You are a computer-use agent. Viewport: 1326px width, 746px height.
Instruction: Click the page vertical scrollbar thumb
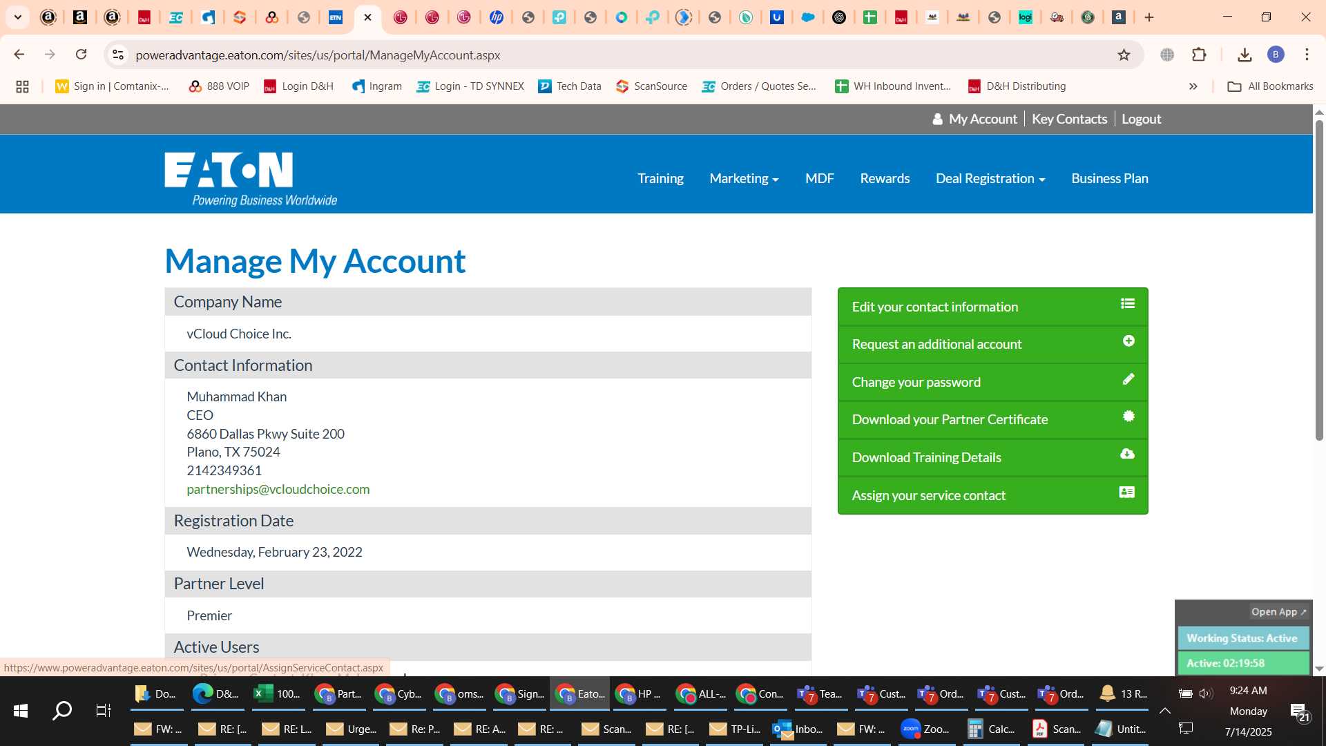(1319, 280)
